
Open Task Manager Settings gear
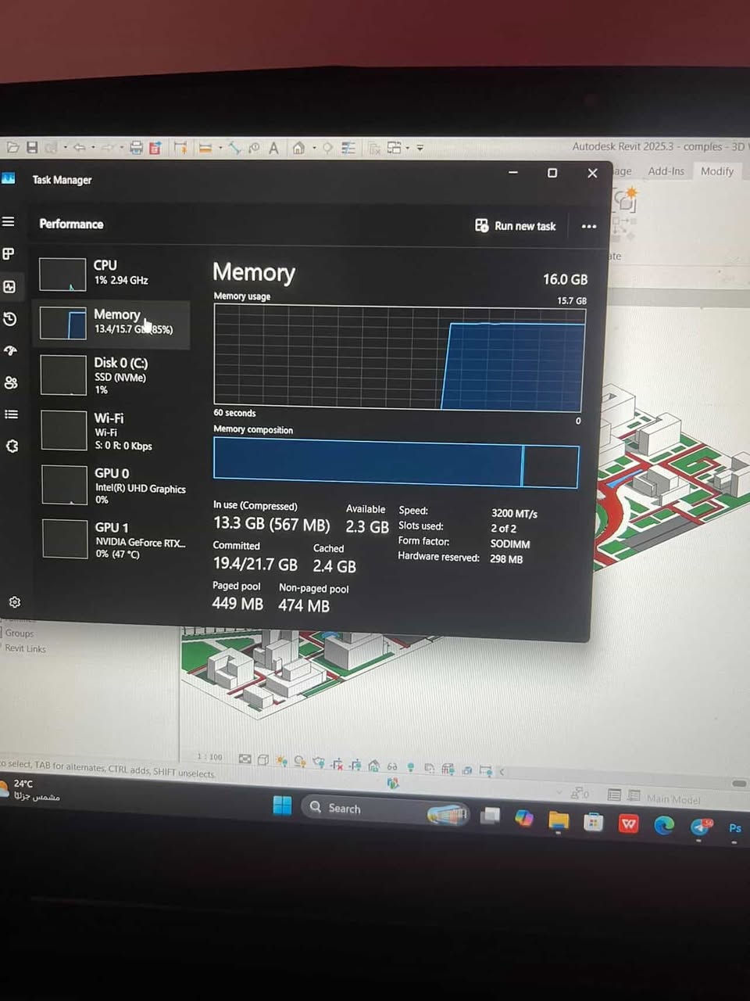[14, 602]
